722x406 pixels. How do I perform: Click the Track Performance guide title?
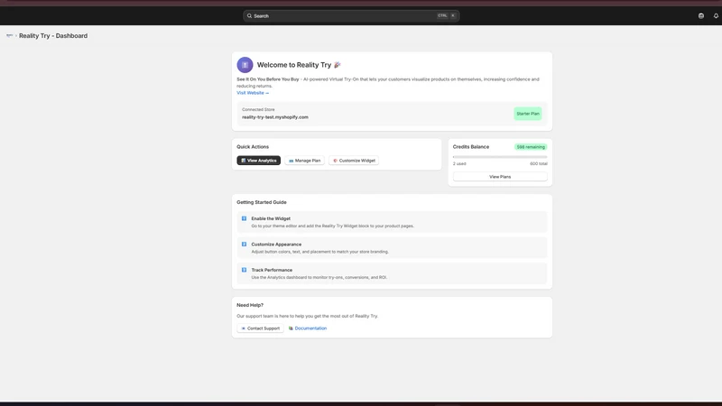[272, 270]
